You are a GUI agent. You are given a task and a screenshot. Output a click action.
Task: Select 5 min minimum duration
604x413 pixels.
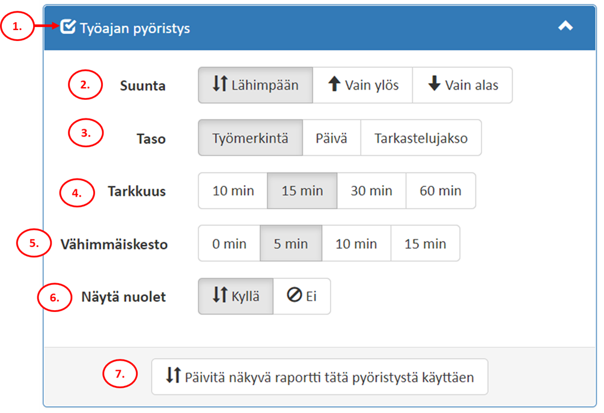click(291, 243)
